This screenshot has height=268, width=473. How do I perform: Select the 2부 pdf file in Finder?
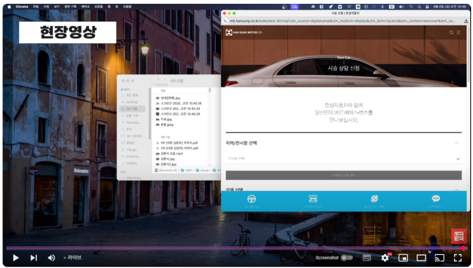click(x=177, y=148)
